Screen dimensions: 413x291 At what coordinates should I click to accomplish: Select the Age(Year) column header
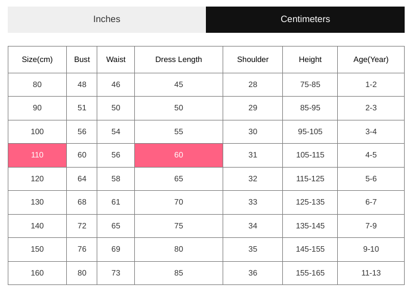click(x=371, y=60)
